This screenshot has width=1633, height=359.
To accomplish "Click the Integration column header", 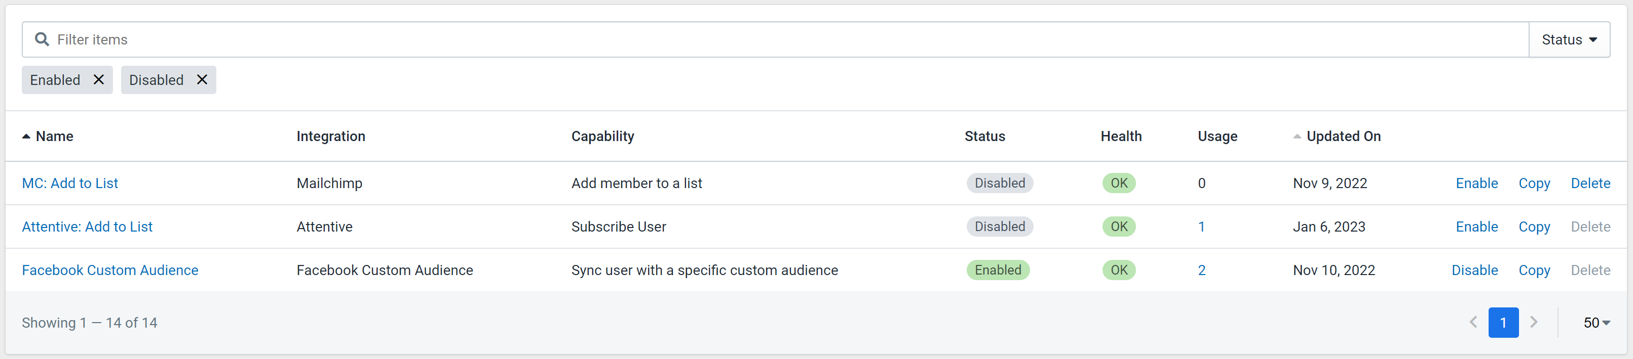I will [x=331, y=136].
